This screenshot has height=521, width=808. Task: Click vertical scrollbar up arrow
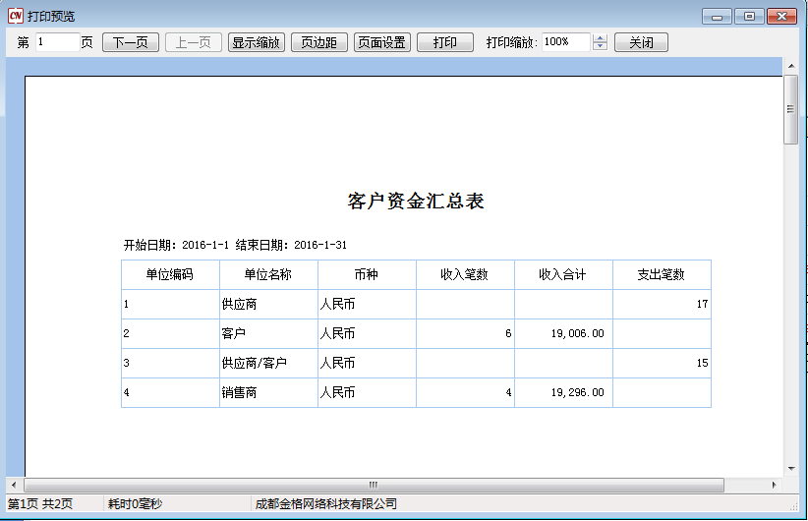pyautogui.click(x=790, y=66)
